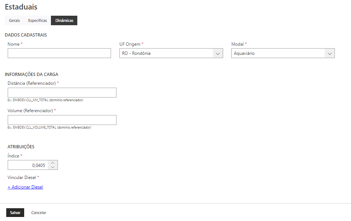Image resolution: width=351 pixels, height=221 pixels.
Task: Open Modal dropdown via its chevron arrow
Action: (x=330, y=53)
